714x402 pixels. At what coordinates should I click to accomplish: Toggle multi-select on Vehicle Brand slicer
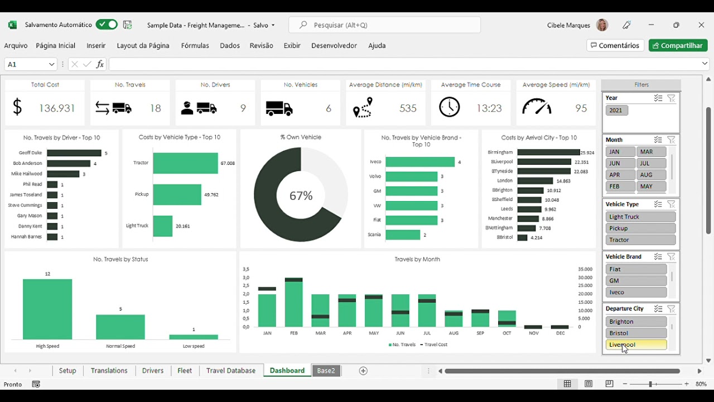[x=658, y=257]
